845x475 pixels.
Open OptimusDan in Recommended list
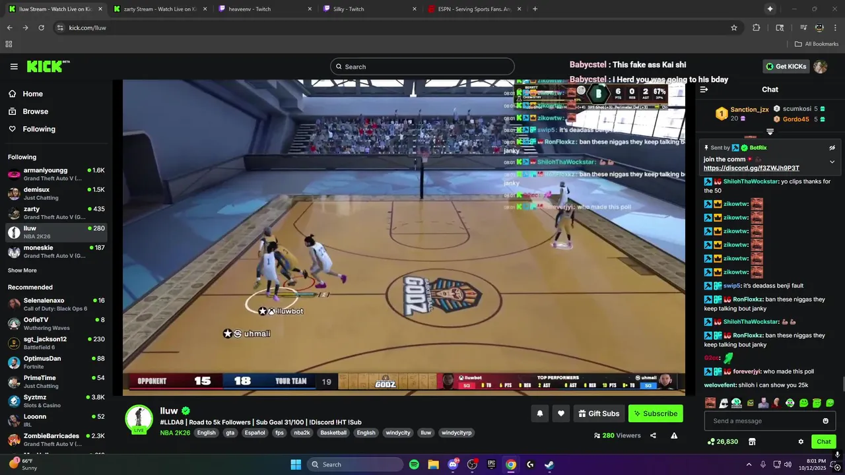(x=55, y=362)
